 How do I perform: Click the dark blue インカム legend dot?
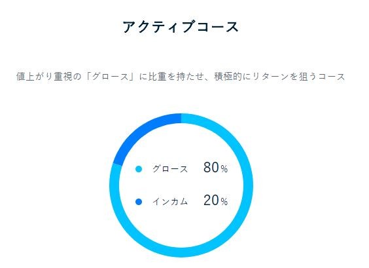coord(139,202)
